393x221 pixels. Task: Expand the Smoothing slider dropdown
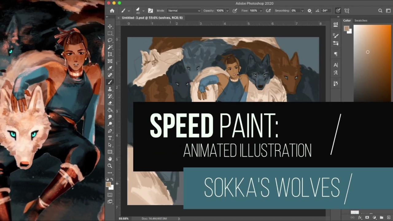click(x=302, y=10)
